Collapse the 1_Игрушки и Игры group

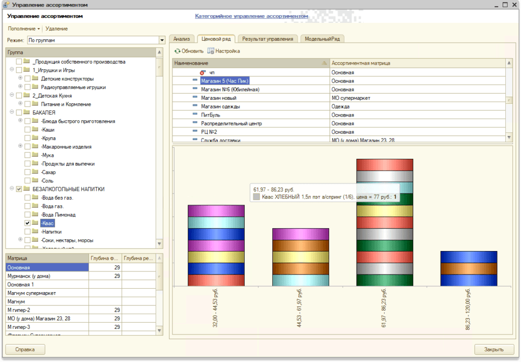click(11, 70)
